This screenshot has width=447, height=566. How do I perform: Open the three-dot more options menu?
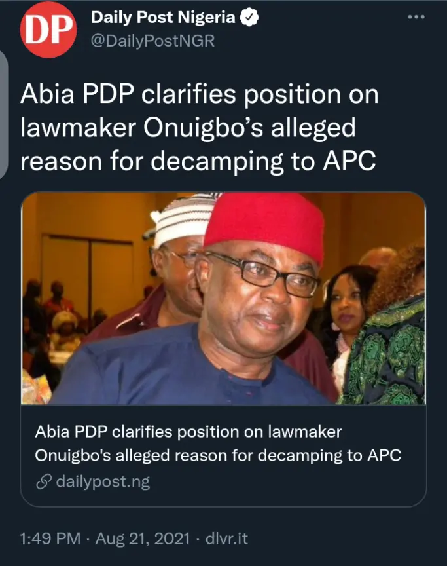[416, 17]
